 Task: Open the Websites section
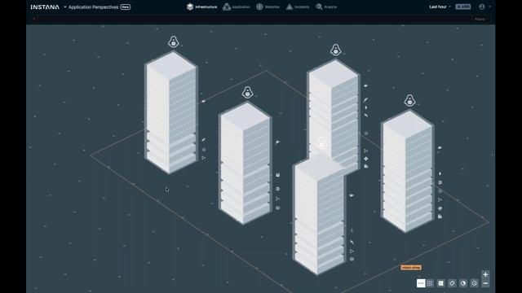tap(268, 7)
